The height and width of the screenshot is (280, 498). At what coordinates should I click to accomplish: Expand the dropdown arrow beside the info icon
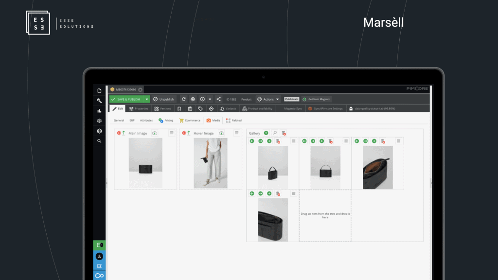point(210,99)
